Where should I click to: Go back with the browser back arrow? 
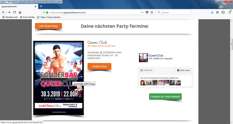click(x=3, y=12)
